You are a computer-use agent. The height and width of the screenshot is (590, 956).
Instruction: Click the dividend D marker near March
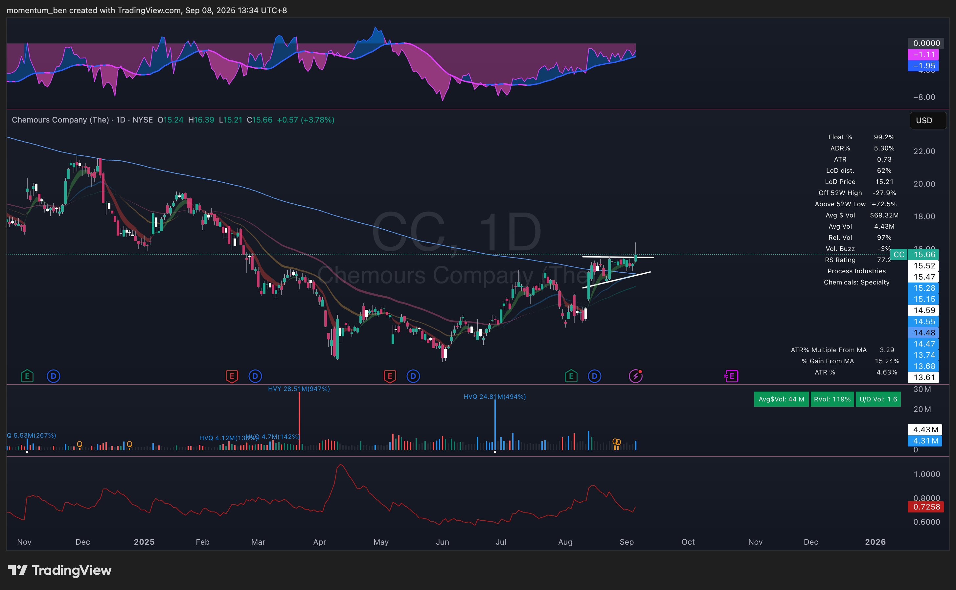pyautogui.click(x=255, y=376)
